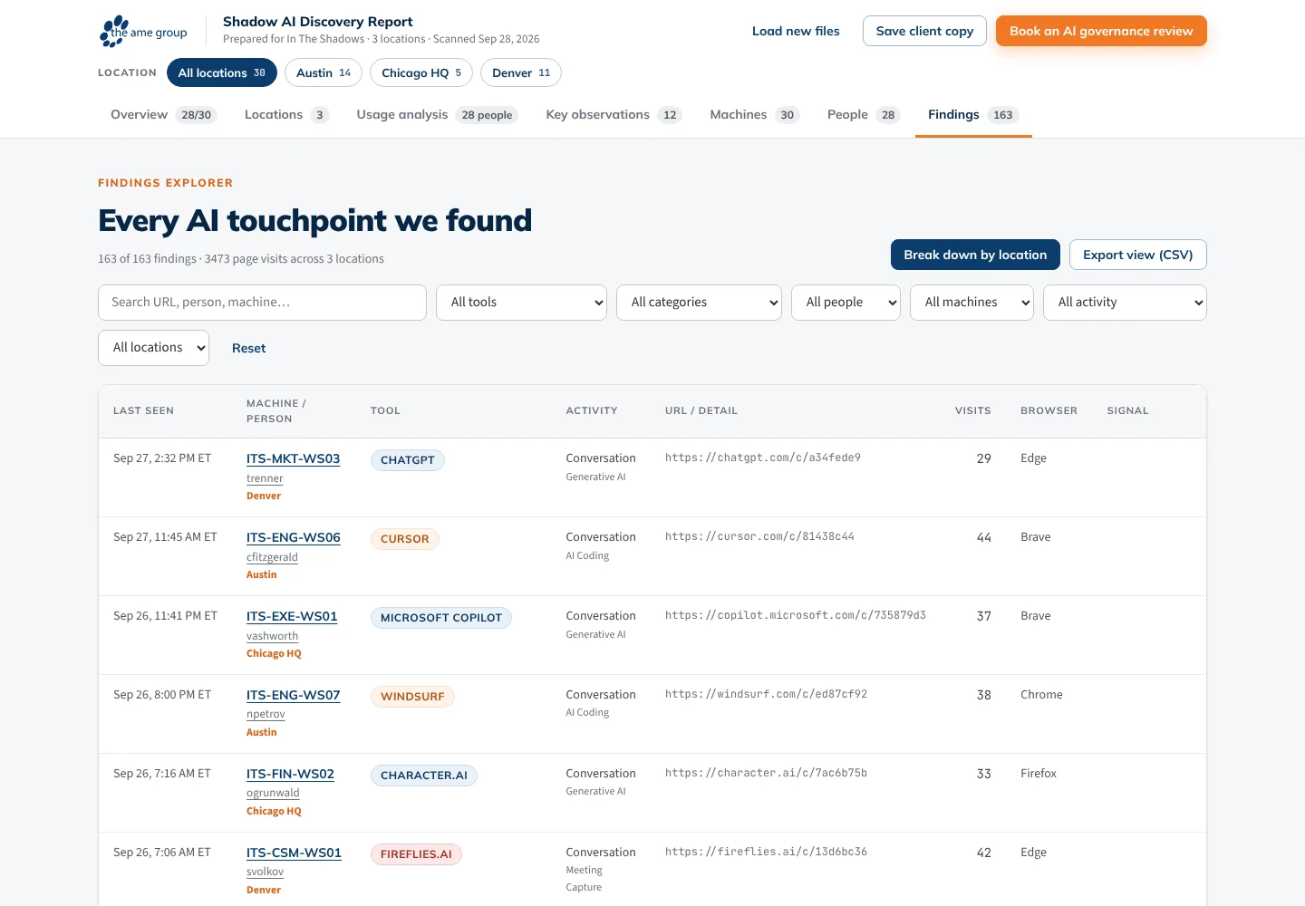Click Chicago HQ label under vashworth
The image size is (1305, 906).
click(274, 653)
